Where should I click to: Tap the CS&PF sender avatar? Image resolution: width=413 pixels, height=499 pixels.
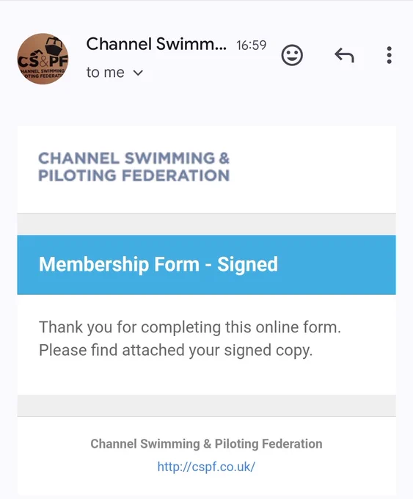43,59
